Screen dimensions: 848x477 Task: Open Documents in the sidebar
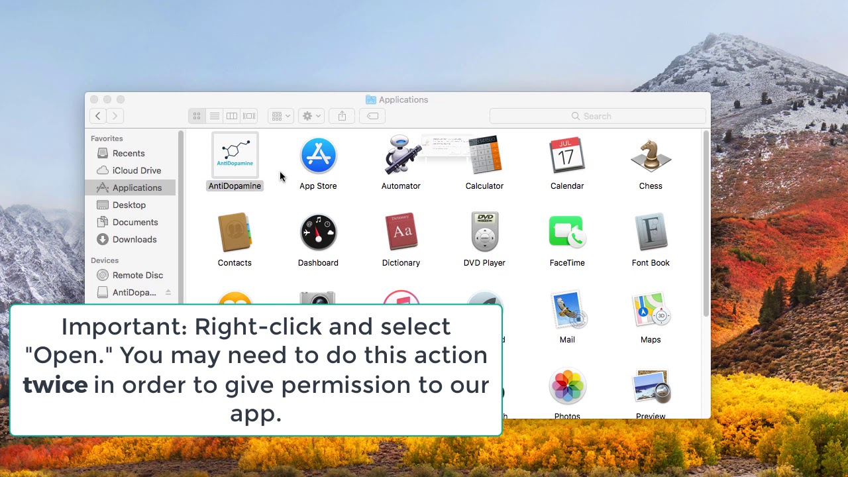pos(131,222)
